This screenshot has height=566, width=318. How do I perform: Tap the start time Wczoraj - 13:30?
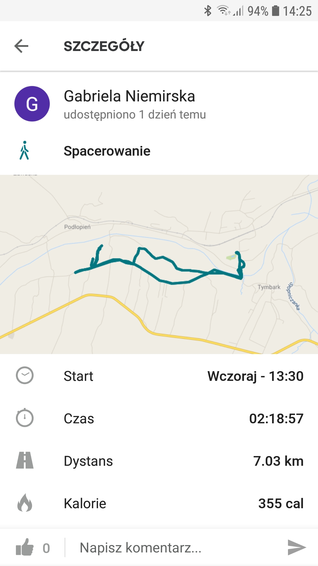coord(255,376)
